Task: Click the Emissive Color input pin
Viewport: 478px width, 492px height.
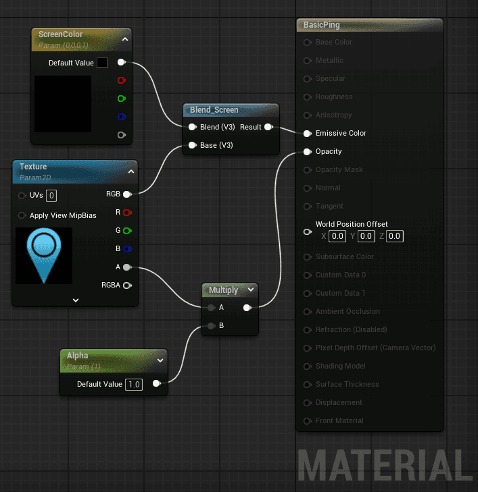Action: pos(308,133)
